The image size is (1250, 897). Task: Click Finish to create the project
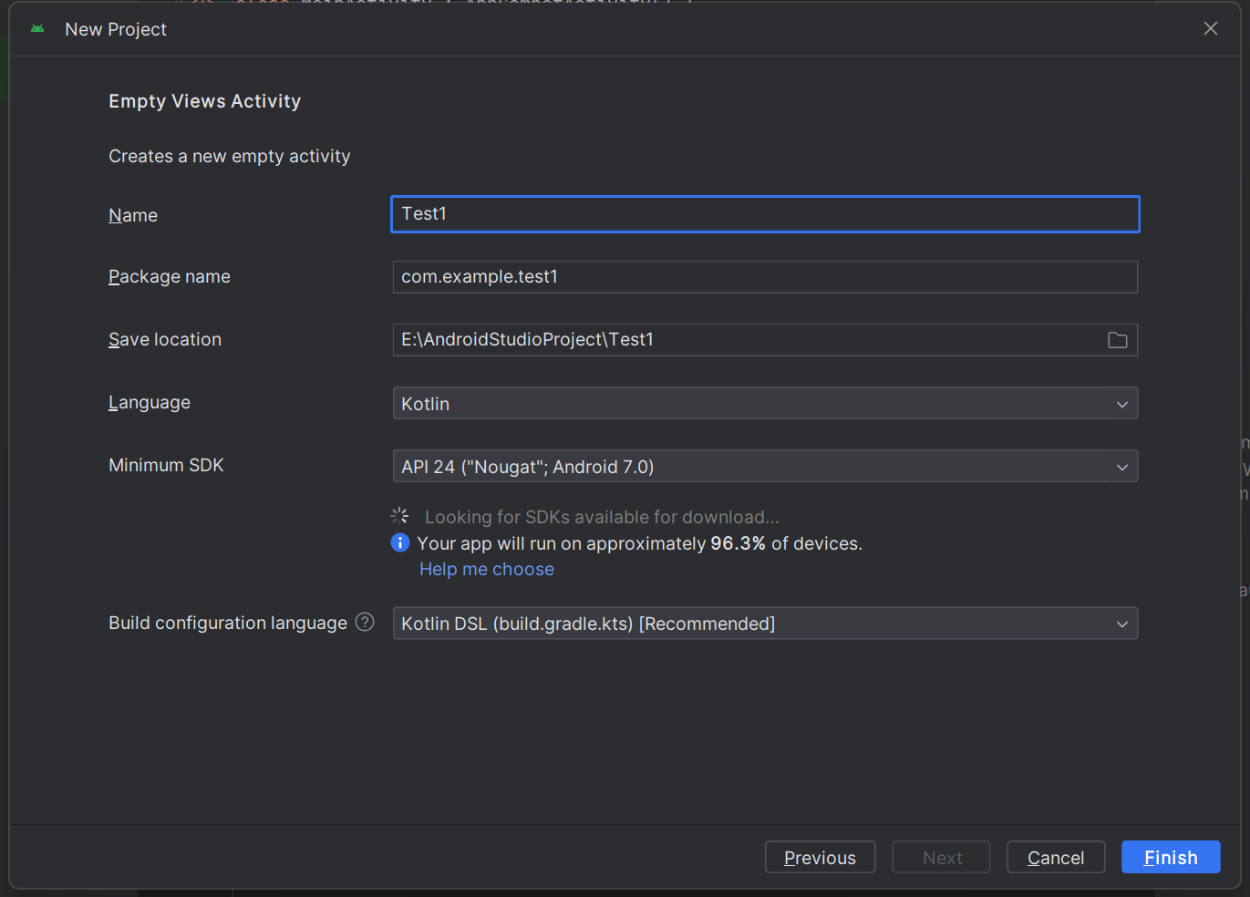[1170, 857]
